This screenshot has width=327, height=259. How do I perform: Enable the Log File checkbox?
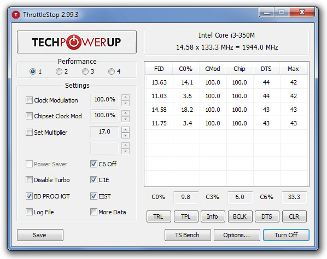pos(29,212)
